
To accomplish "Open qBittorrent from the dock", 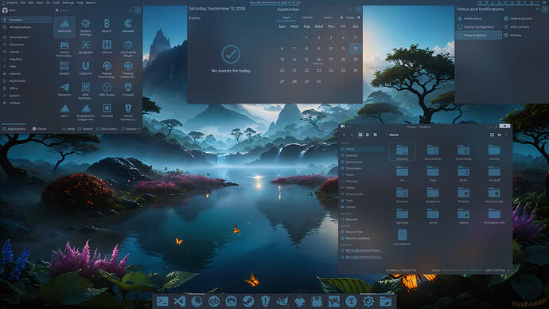I will (x=213, y=301).
